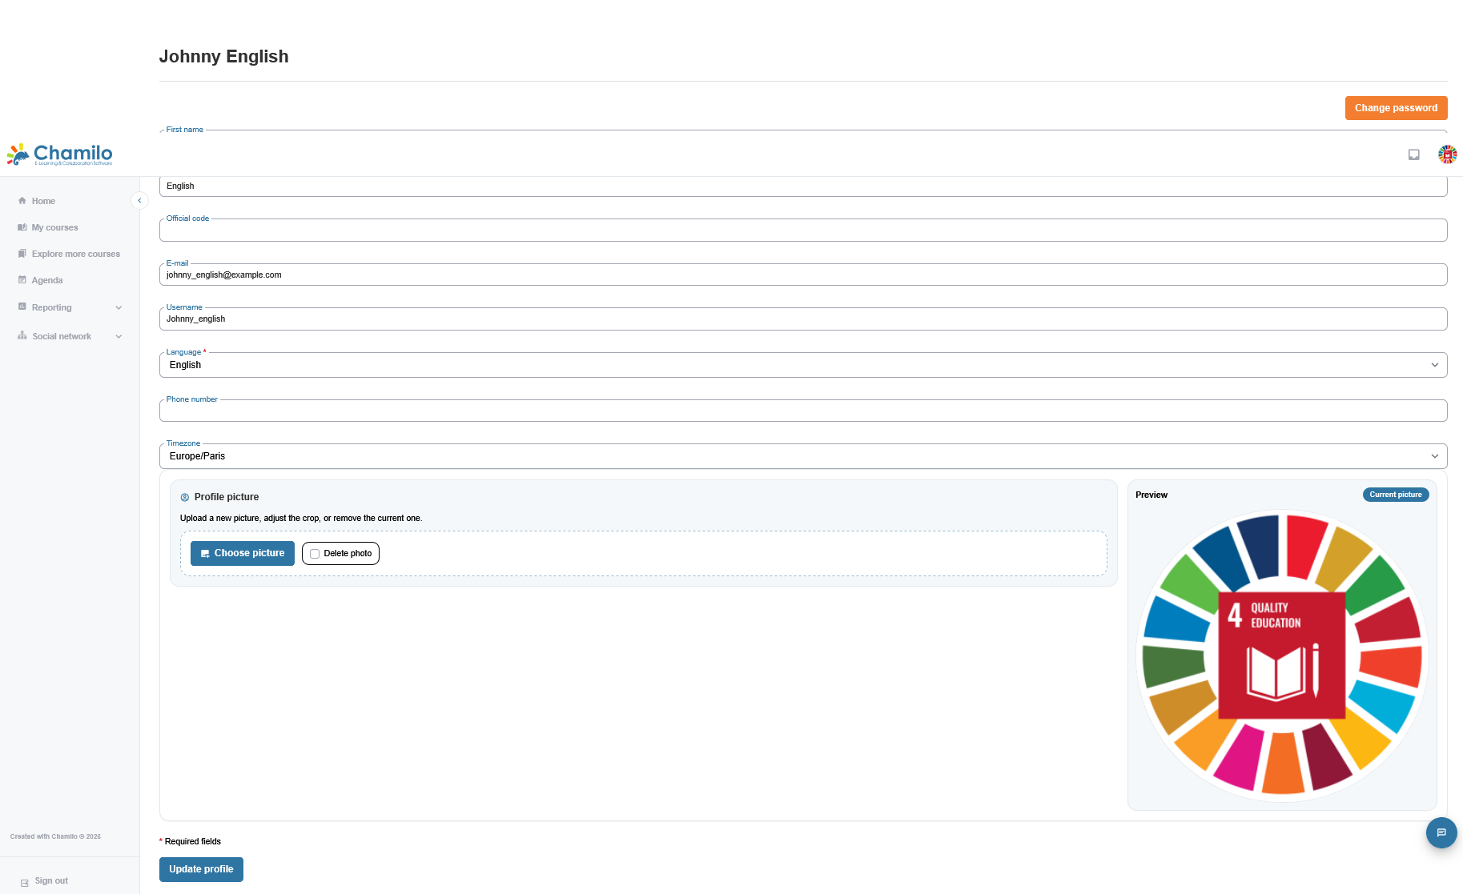1463x894 pixels.
Task: Open the user avatar menu
Action: point(1447,154)
